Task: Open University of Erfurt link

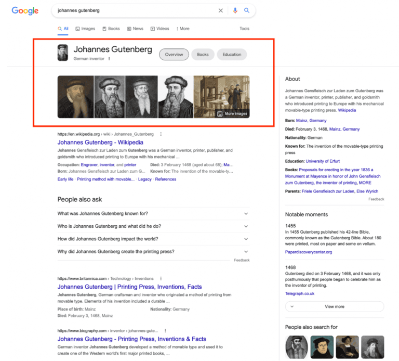Action: point(323,161)
